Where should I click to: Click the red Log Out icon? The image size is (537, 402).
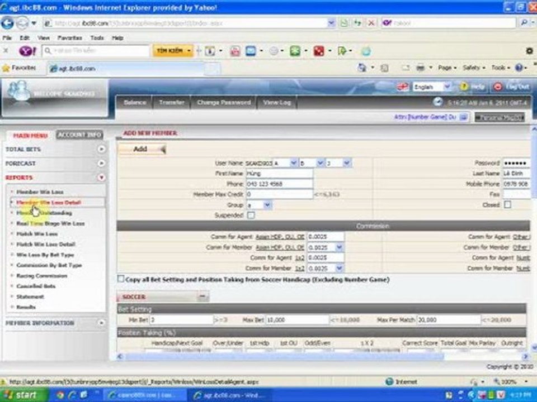(498, 87)
